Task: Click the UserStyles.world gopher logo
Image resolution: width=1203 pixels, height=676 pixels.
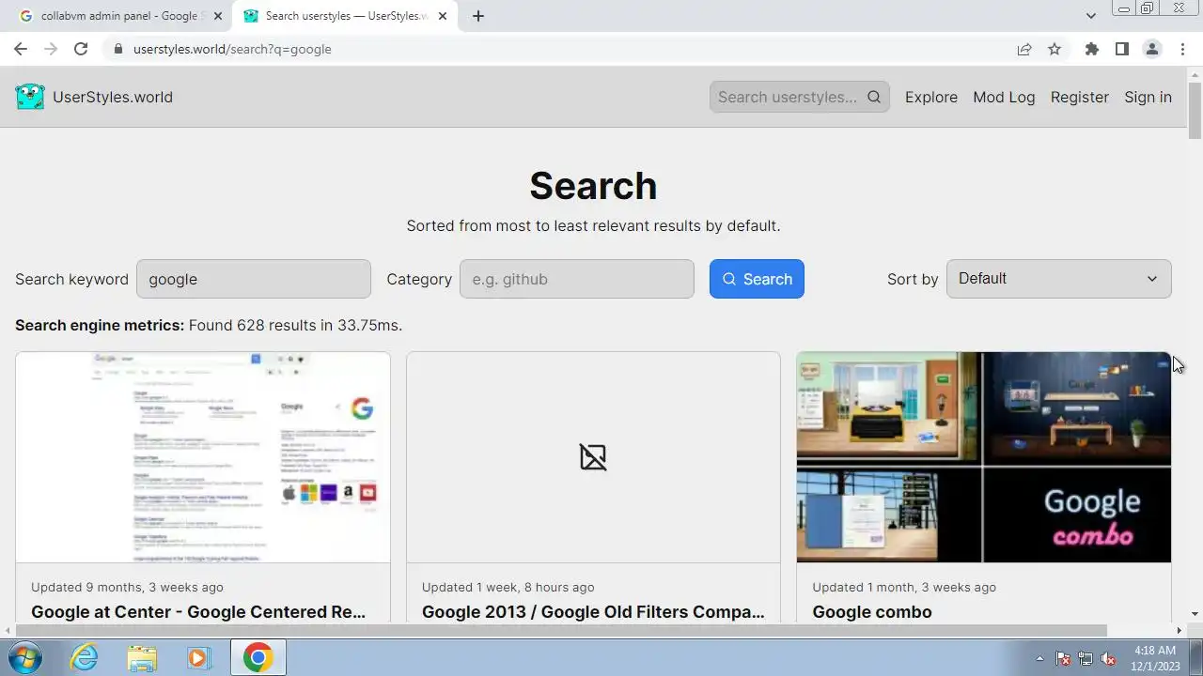Action: coord(30,97)
